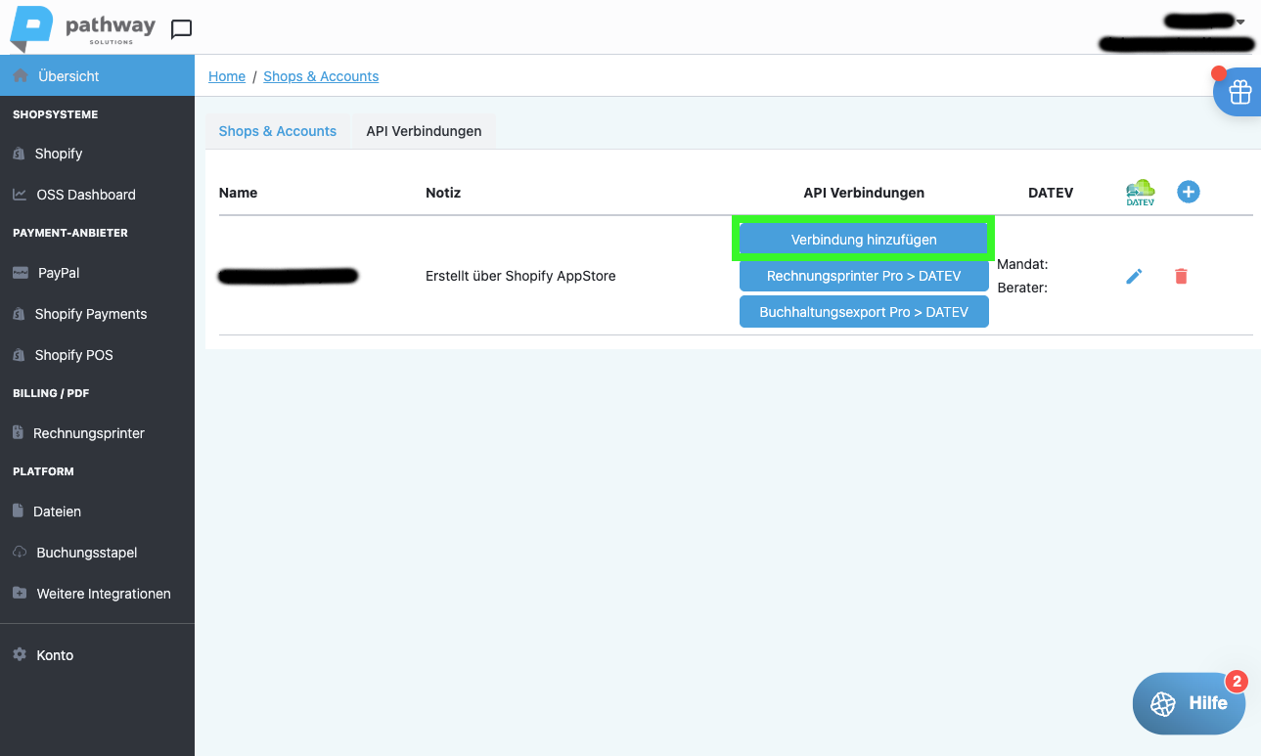Viewport: 1261px width, 756px height.
Task: Open the Hilfe help widget
Action: click(1189, 703)
